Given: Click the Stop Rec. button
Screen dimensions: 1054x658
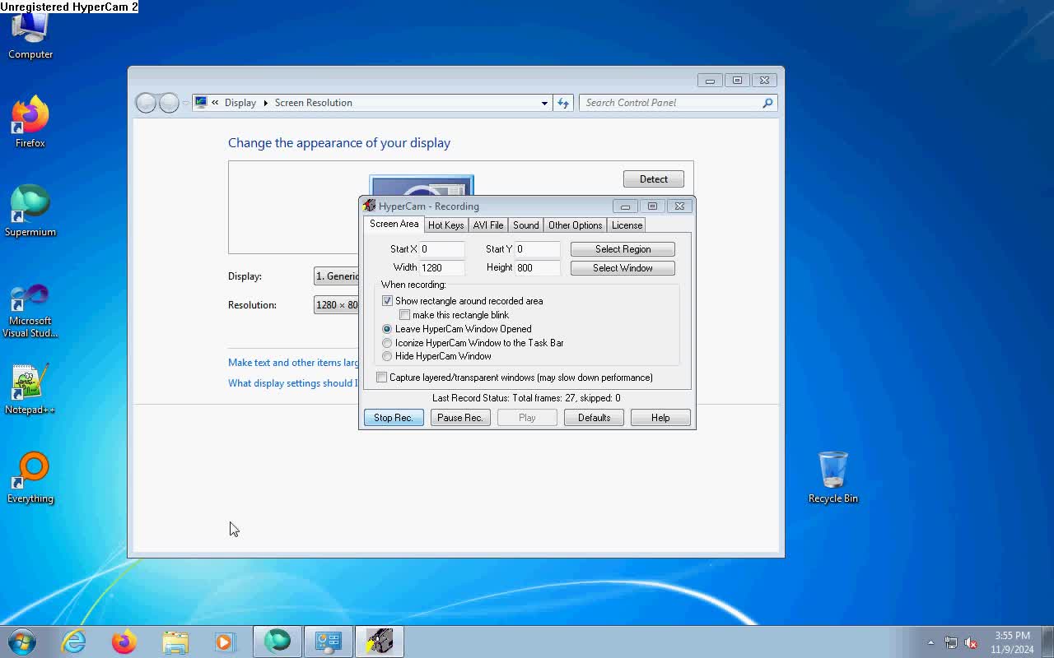Looking at the screenshot, I should pos(394,418).
